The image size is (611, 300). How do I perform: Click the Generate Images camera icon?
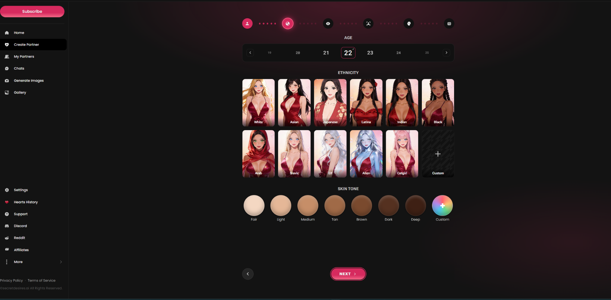7,81
